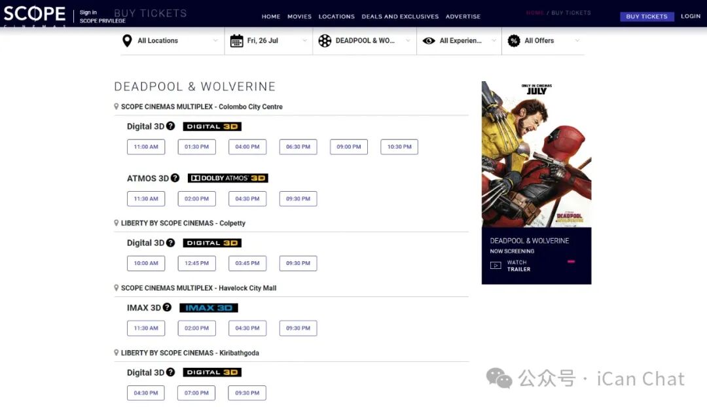Select 11:30 AM IMAX 3D showtime

point(146,328)
